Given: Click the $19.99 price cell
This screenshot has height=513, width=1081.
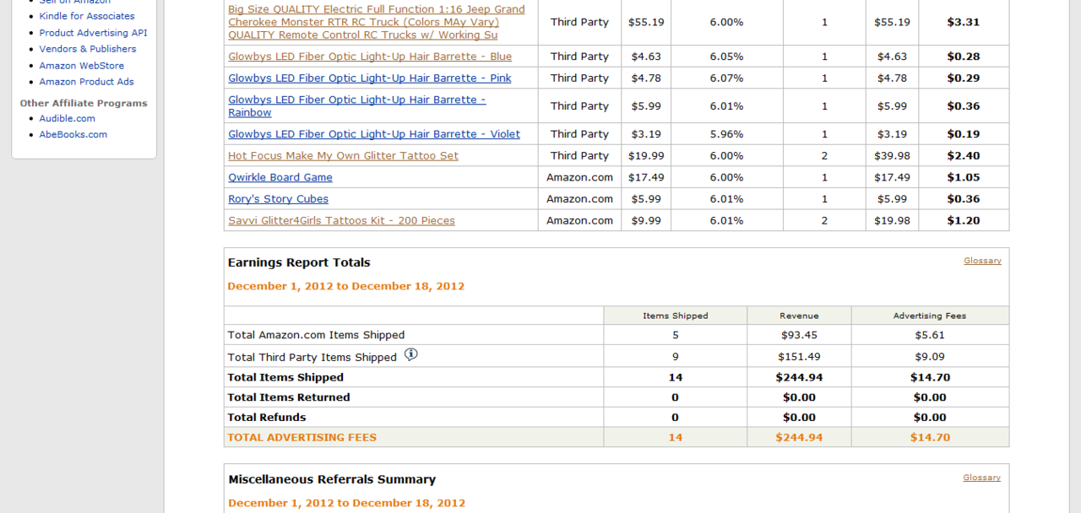Looking at the screenshot, I should 646,156.
